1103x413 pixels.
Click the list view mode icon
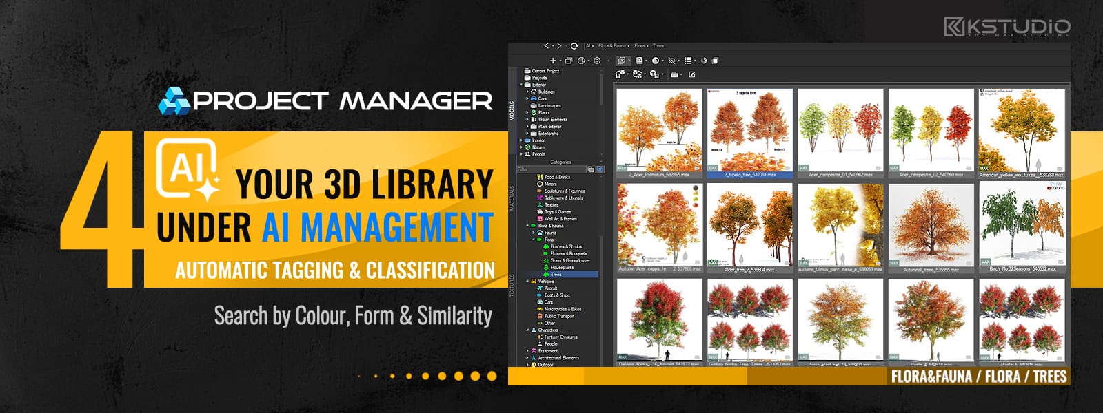pyautogui.click(x=688, y=61)
